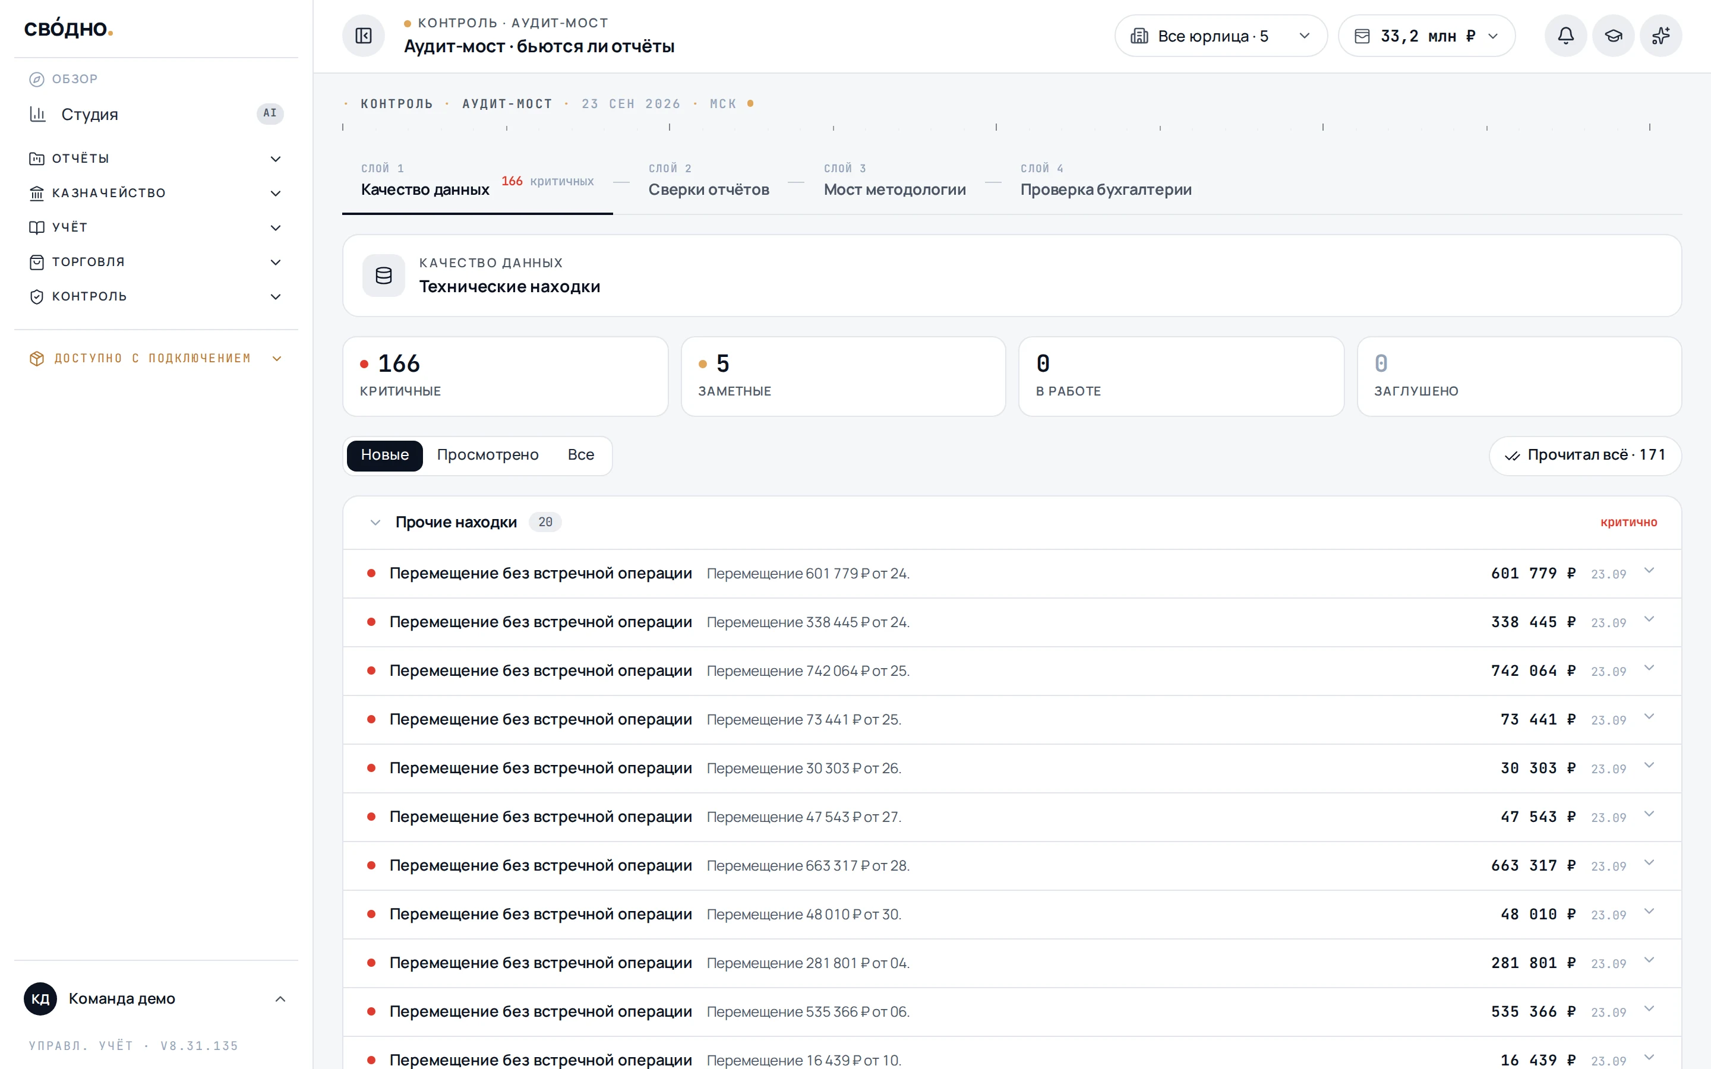Switch to Слой 3 Мост методологии tab

[x=894, y=181]
